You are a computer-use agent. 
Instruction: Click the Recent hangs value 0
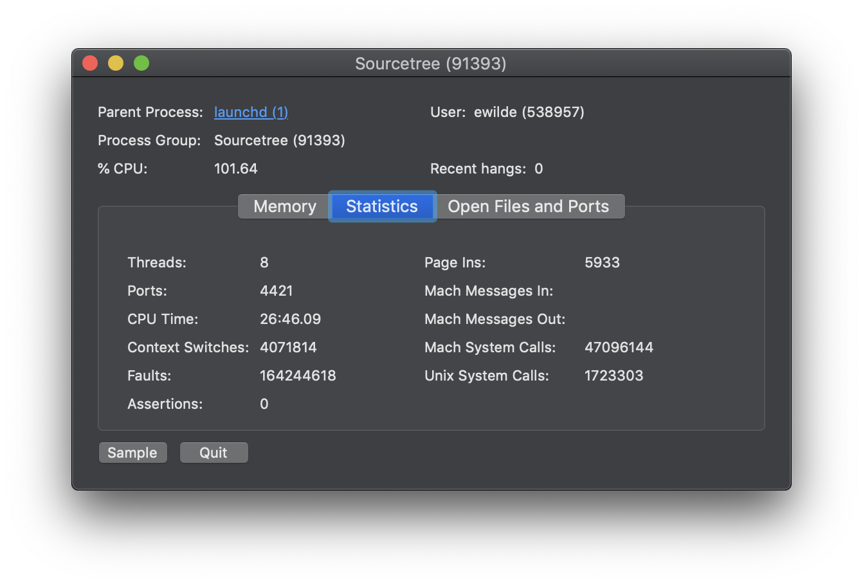[539, 168]
